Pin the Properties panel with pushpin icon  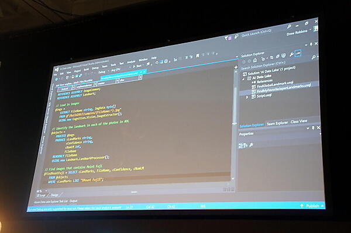313,127
